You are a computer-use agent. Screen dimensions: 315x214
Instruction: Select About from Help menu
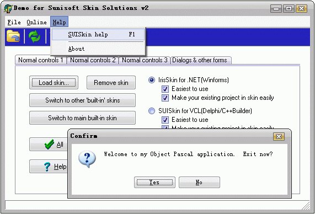pos(98,49)
